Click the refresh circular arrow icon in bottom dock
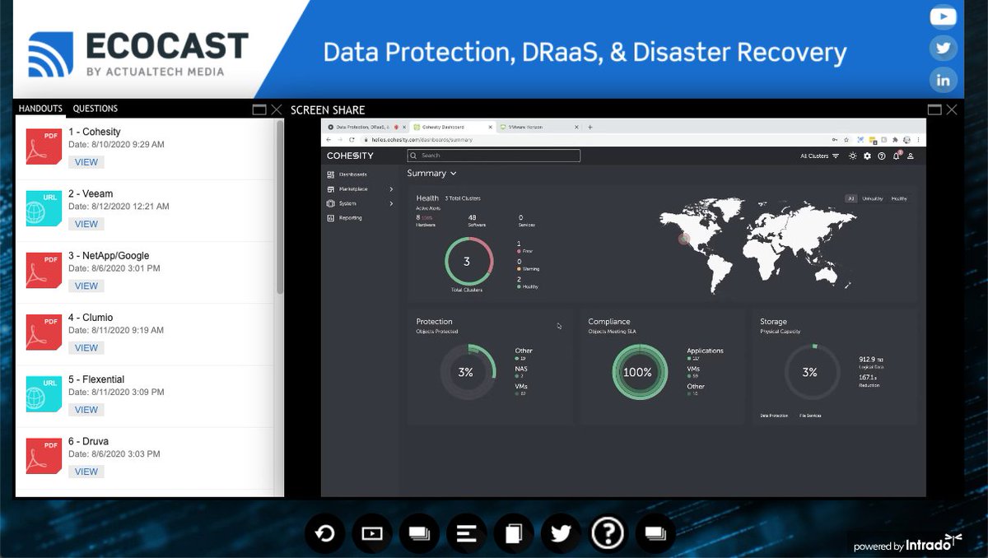 (x=325, y=533)
